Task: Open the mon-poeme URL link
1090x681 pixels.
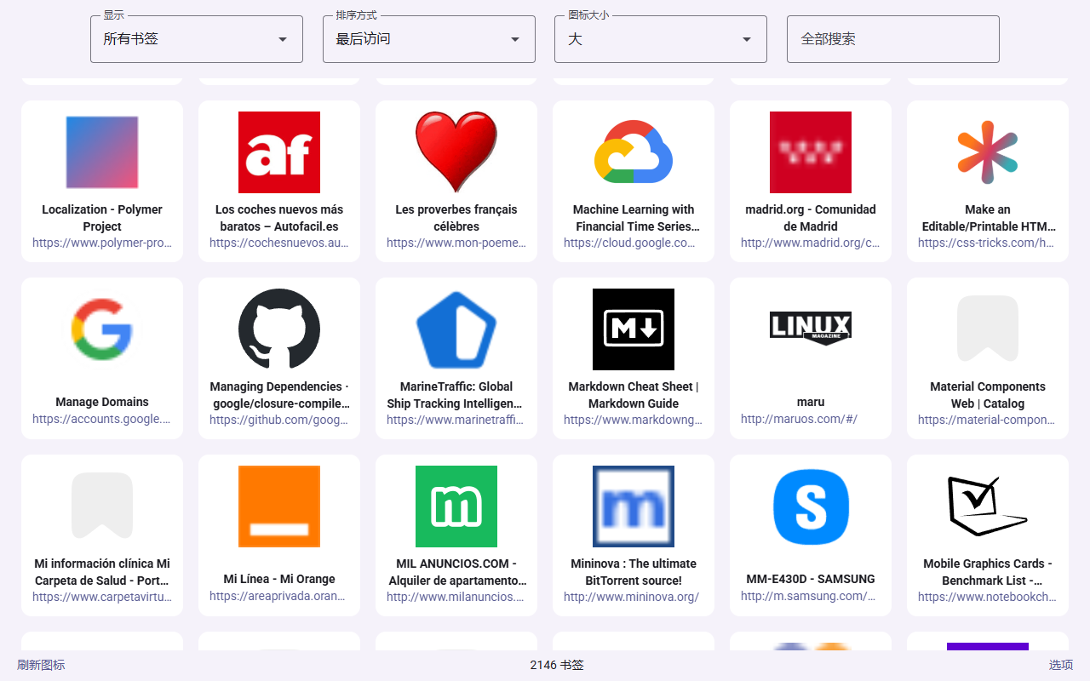Action: pos(456,243)
